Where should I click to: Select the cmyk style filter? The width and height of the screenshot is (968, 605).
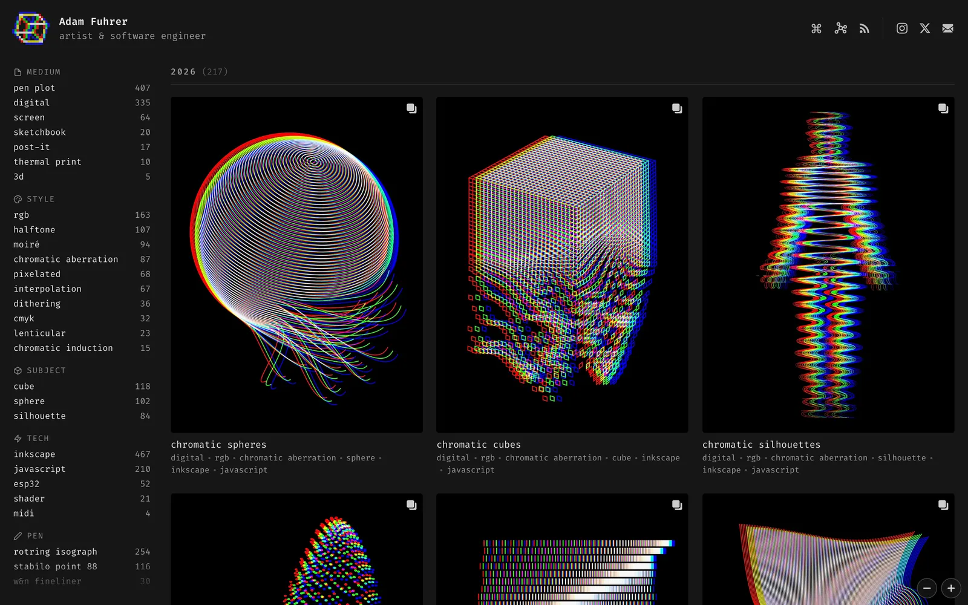coord(82,318)
